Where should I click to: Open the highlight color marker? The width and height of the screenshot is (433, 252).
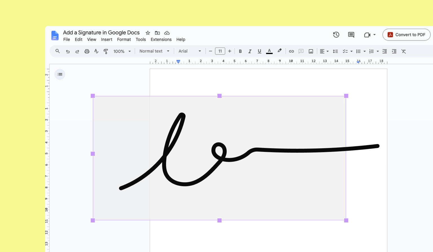click(x=279, y=51)
